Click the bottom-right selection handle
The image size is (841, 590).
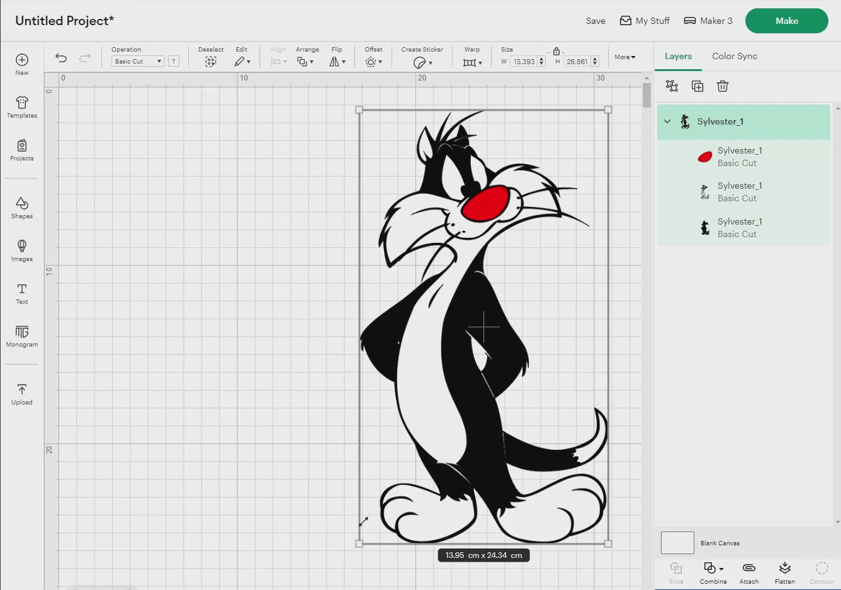click(x=608, y=543)
